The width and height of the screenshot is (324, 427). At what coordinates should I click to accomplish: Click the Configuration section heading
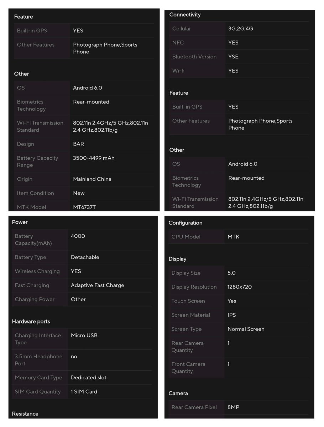click(185, 223)
